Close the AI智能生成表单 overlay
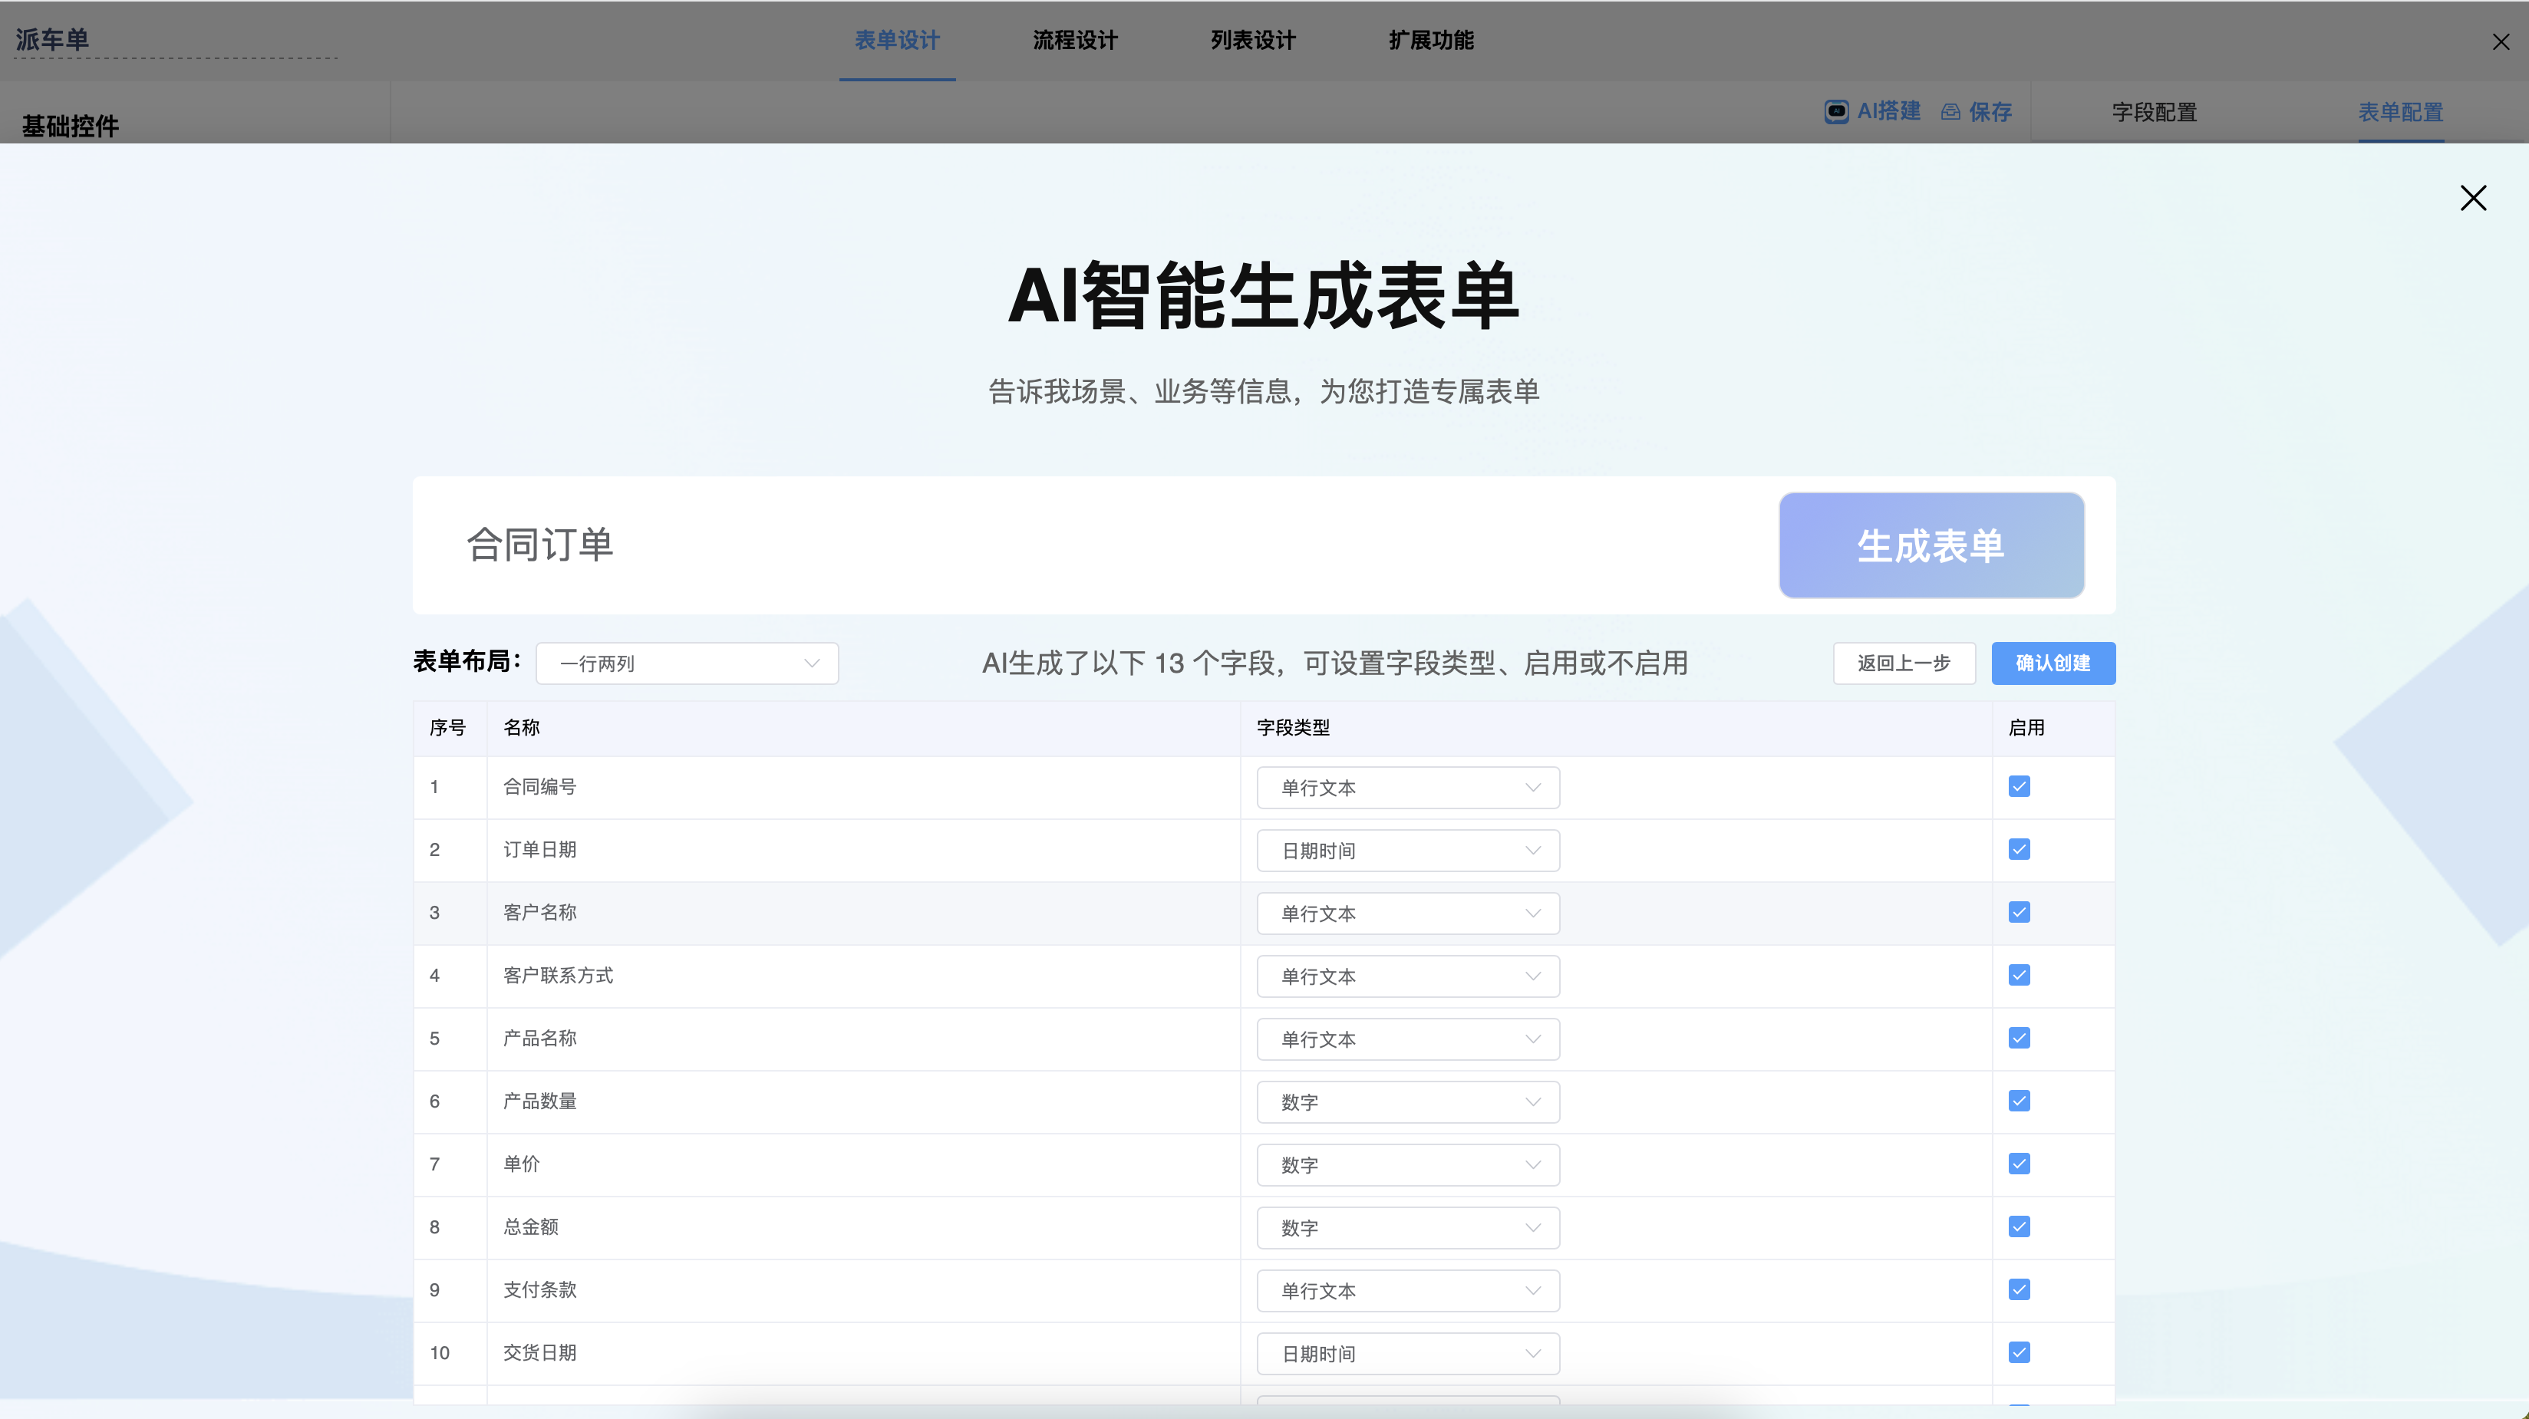This screenshot has width=2529, height=1419. 2474,198
